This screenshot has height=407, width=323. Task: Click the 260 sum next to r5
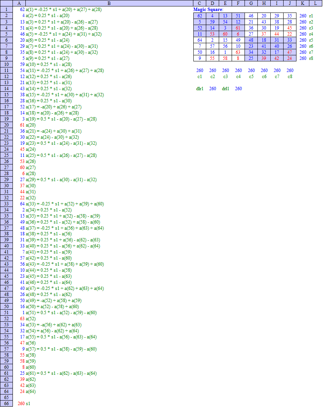[303, 40]
